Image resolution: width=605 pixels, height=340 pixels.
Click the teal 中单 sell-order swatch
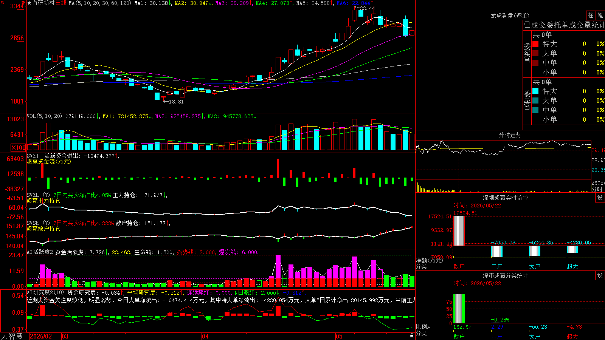[535, 110]
